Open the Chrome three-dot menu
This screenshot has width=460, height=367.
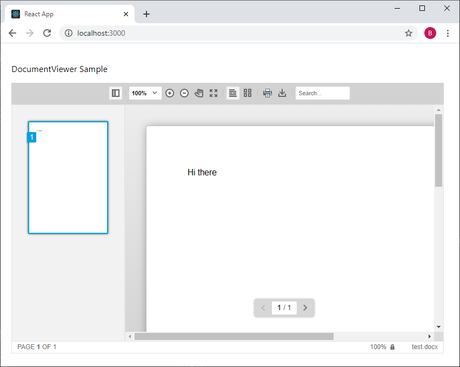[x=448, y=33]
